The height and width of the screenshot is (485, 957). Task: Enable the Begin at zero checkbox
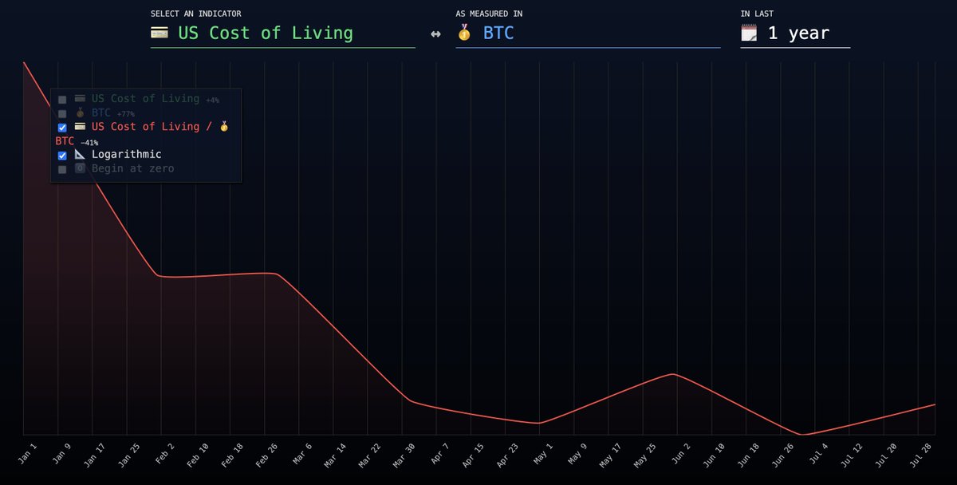pos(62,169)
